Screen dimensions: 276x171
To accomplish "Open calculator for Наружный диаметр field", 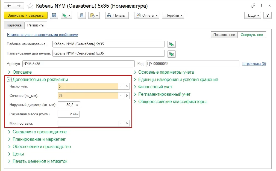I will (x=77, y=105).
